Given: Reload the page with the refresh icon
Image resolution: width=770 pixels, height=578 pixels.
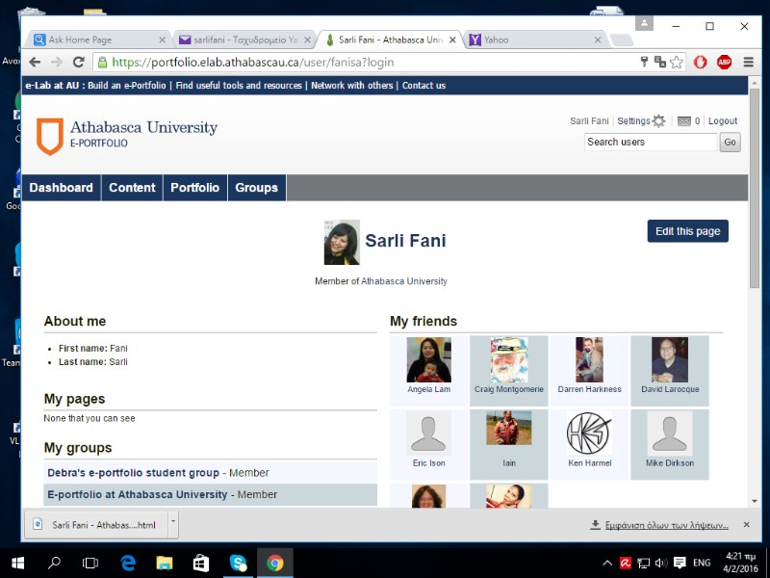Looking at the screenshot, I should 77,62.
